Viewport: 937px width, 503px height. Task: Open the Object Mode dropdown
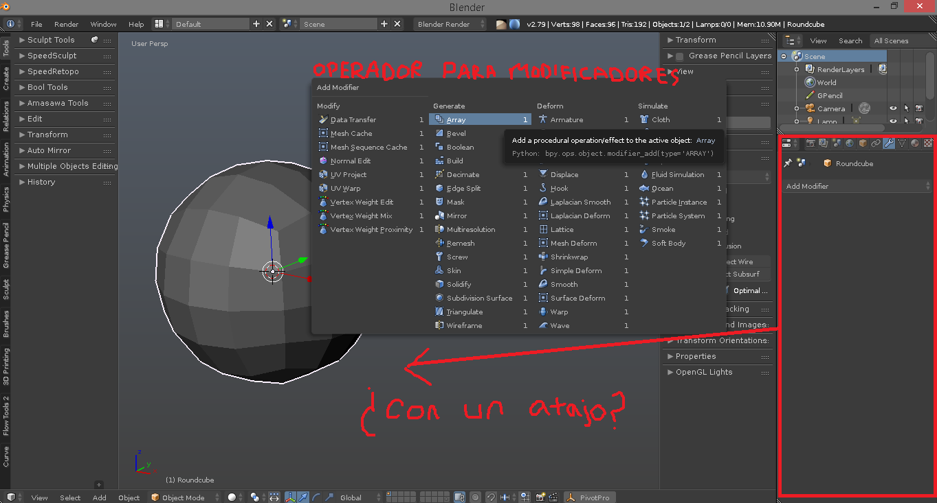pos(185,498)
